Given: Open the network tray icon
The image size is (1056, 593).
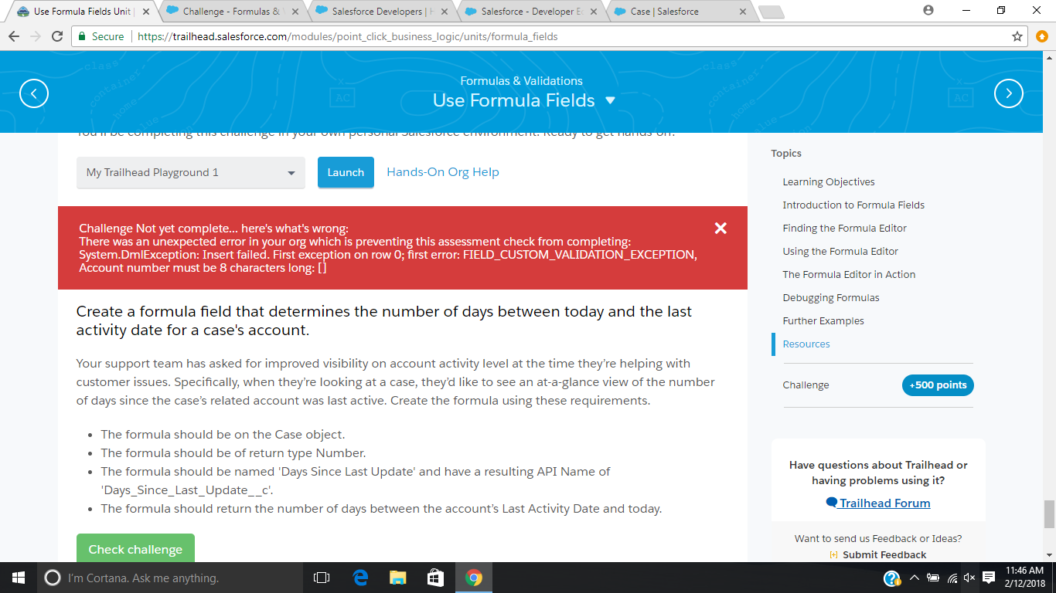Looking at the screenshot, I should point(952,578).
